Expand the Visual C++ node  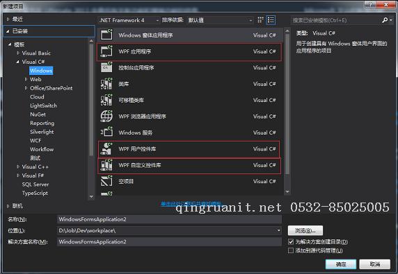[18, 166]
